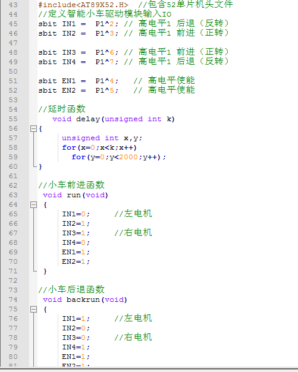Click 'unsigned int x,y;' declaration line

(x=102, y=138)
